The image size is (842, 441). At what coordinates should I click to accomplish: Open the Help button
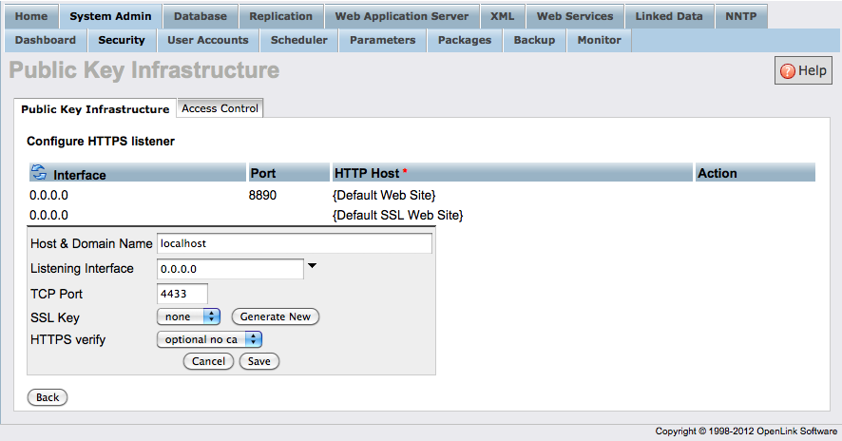point(803,70)
